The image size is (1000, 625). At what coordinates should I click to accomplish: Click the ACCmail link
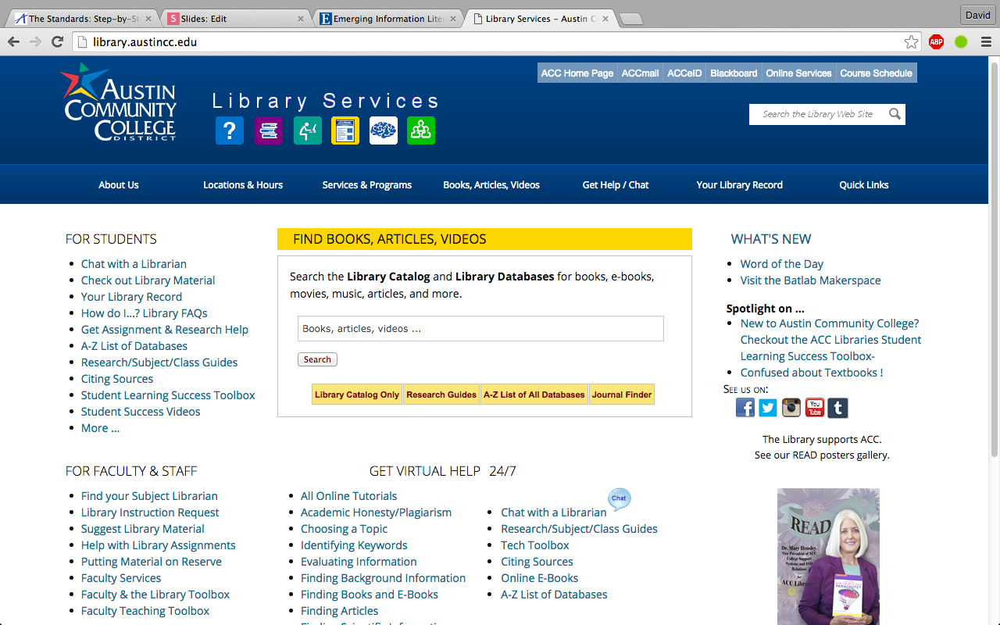coord(640,73)
